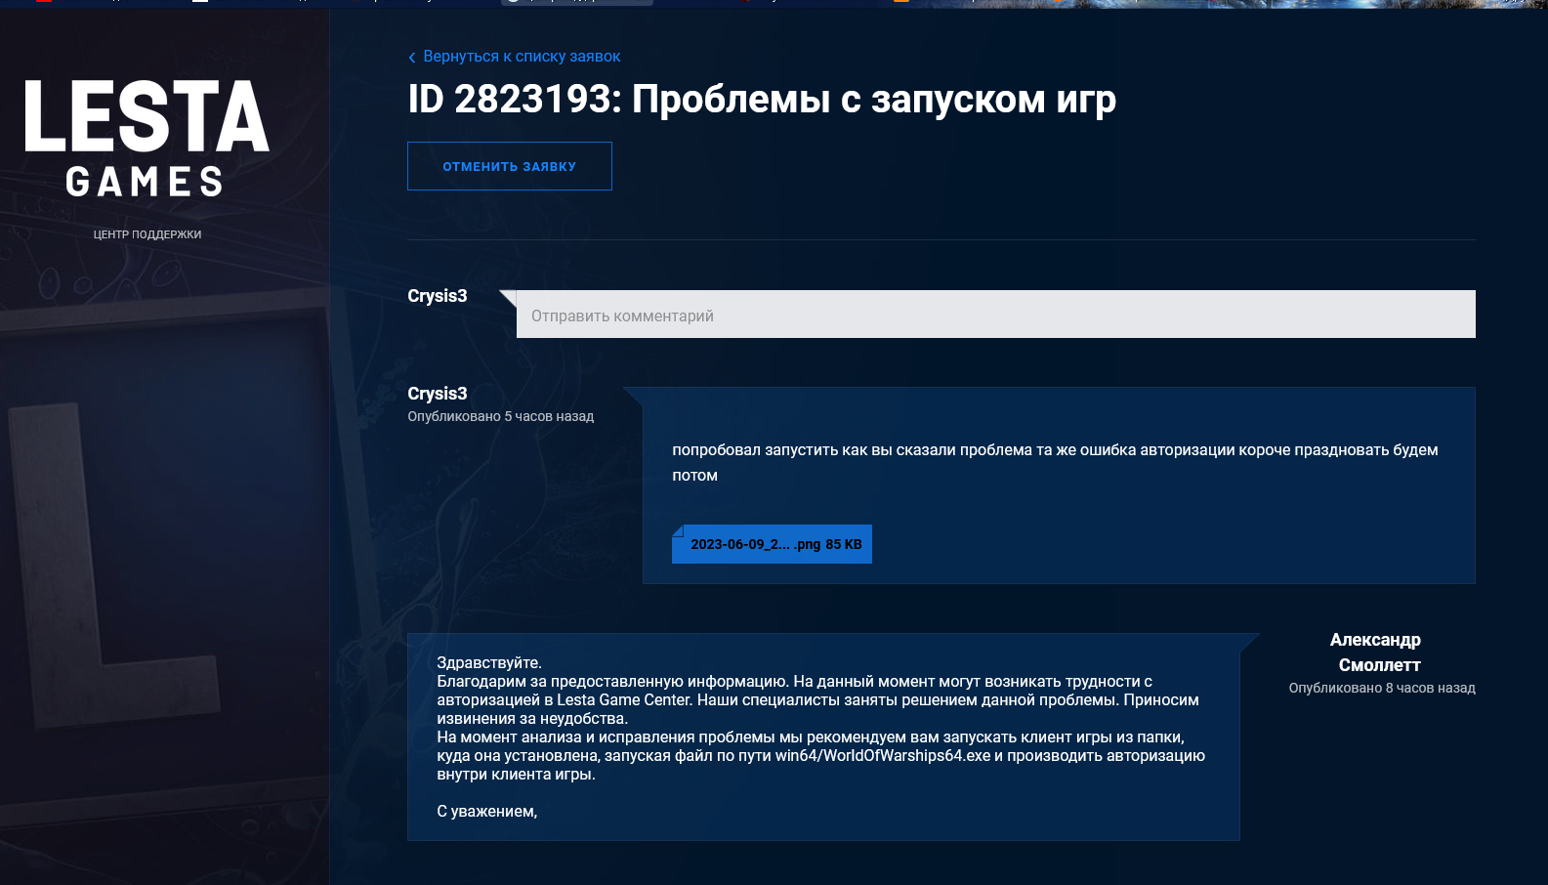
Task: Click the support agent name 'Александр Смоллетт'
Action: (1377, 652)
